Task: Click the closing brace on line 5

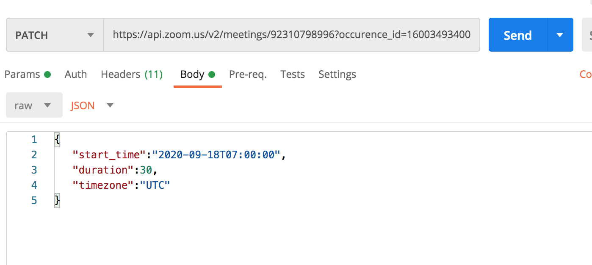Action: point(57,201)
